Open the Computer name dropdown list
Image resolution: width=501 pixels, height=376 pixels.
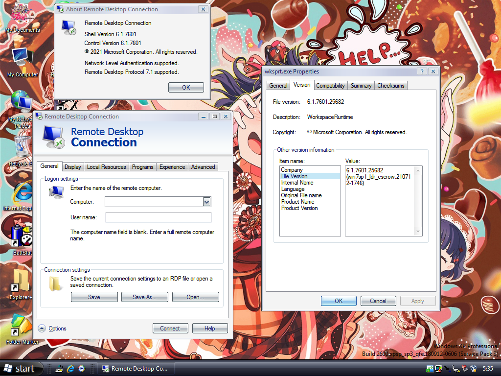click(x=207, y=202)
